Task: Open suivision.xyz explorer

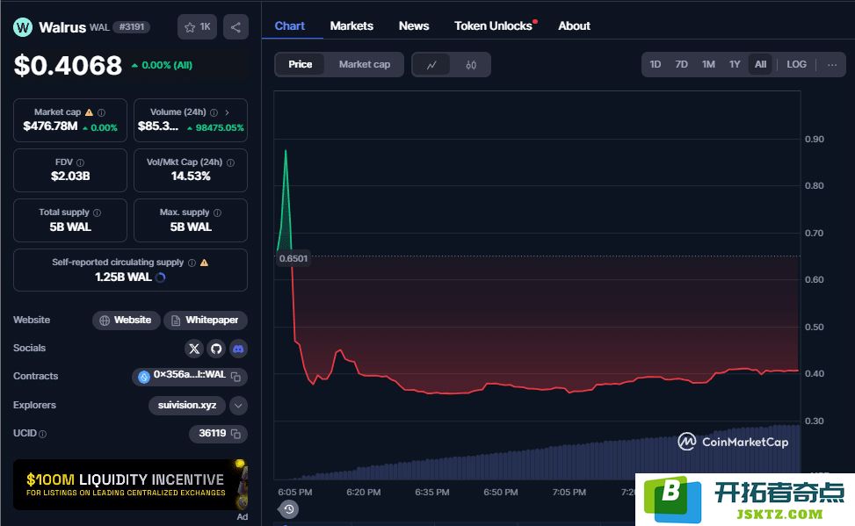Action: tap(187, 406)
